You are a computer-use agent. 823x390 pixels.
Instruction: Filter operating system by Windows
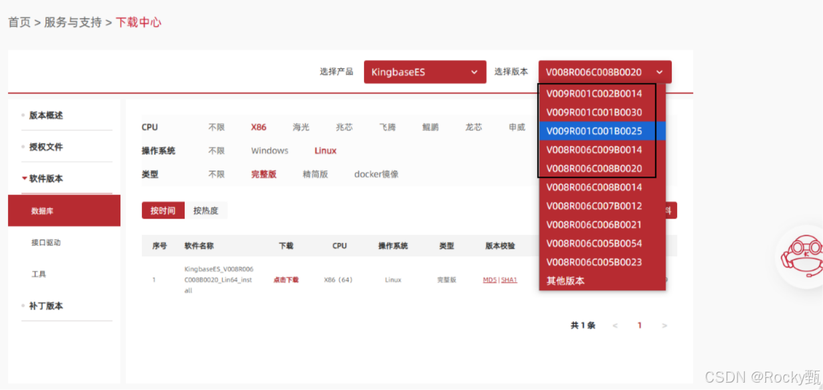[x=270, y=151]
